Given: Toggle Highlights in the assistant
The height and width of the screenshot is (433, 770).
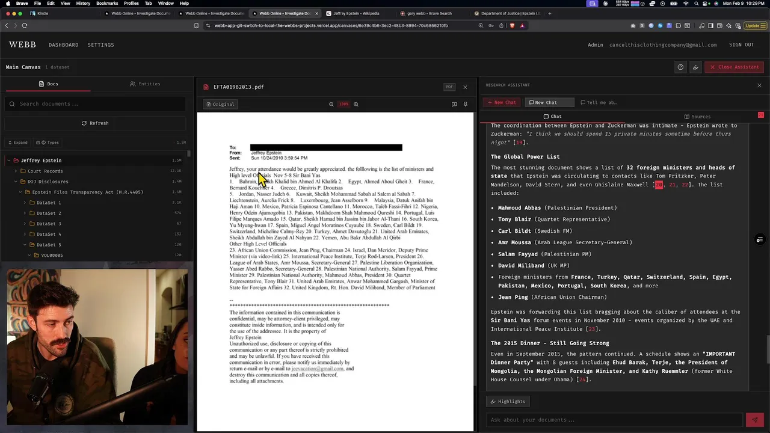Looking at the screenshot, I should [508, 401].
